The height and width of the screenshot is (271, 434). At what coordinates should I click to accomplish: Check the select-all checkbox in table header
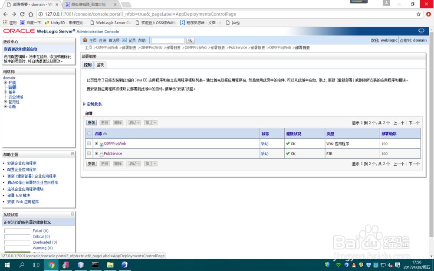(89, 134)
